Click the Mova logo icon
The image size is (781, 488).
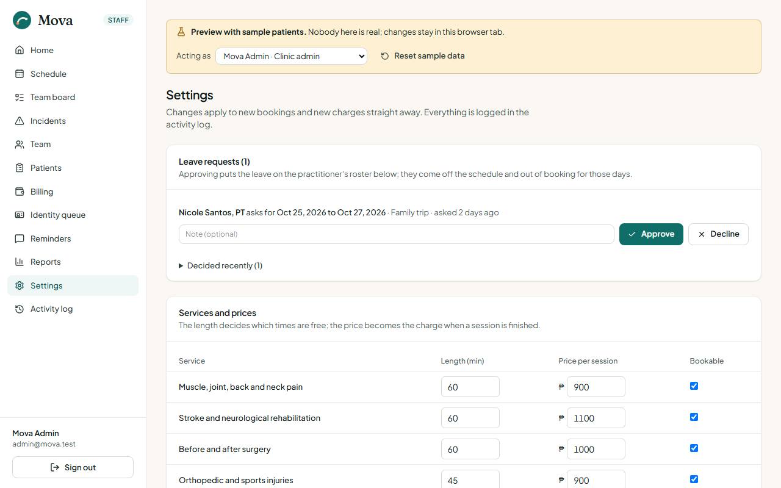click(x=22, y=20)
